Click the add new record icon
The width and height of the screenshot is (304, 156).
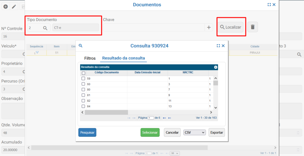point(5,6)
